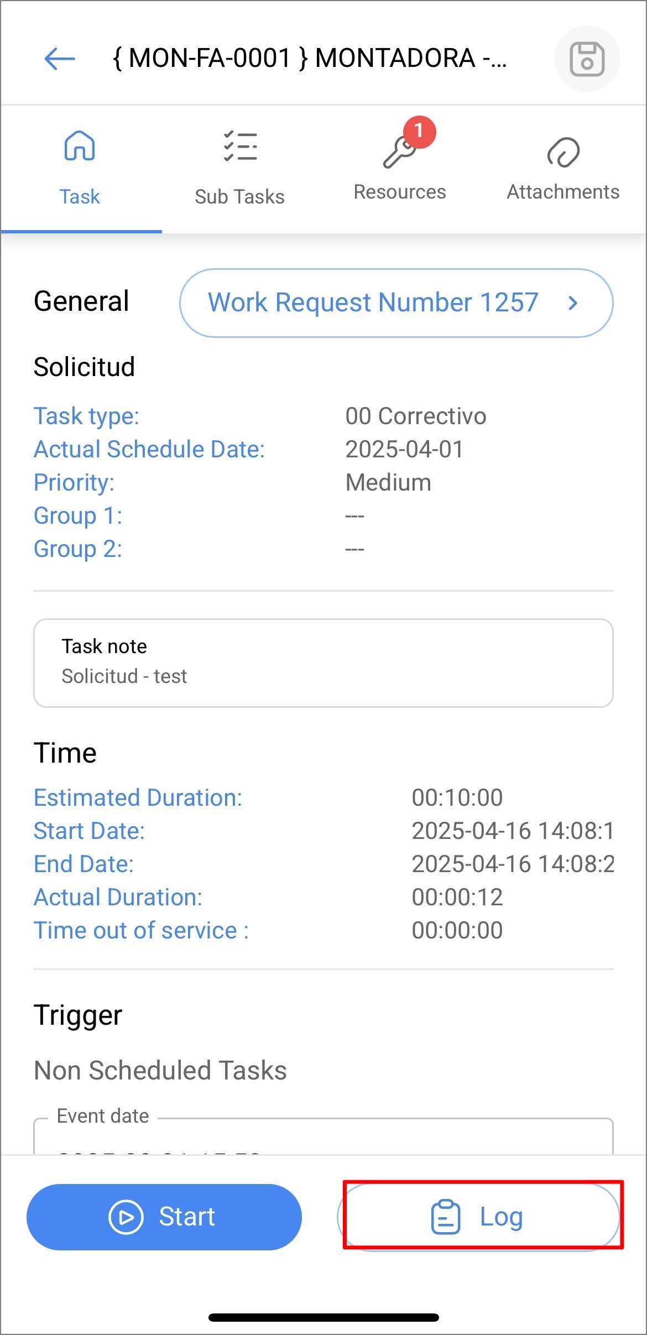Select the Sub Tasks checklist icon
Screen dimensions: 647x1335
pyautogui.click(x=240, y=146)
